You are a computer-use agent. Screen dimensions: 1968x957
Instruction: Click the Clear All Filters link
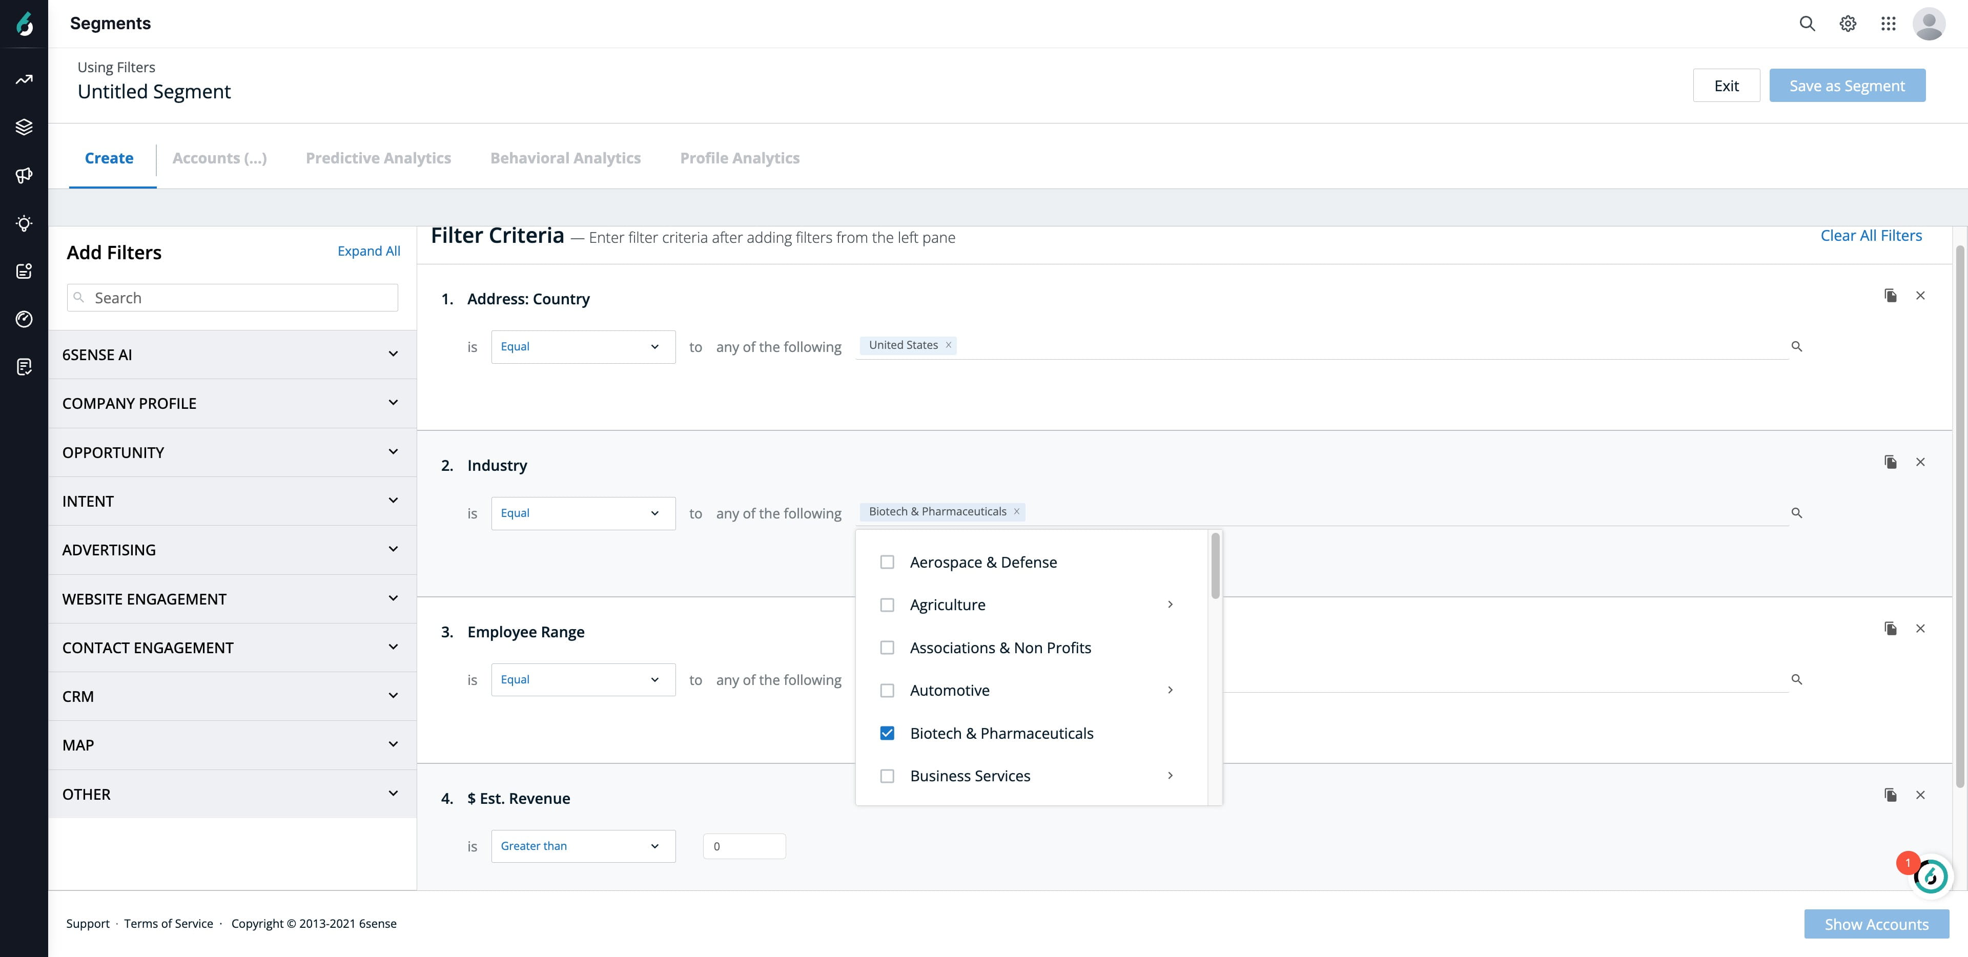pyautogui.click(x=1871, y=236)
